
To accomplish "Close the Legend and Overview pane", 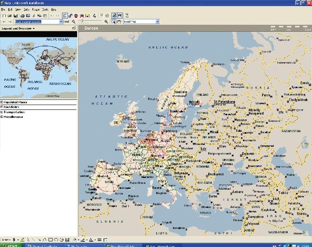I will [73, 28].
